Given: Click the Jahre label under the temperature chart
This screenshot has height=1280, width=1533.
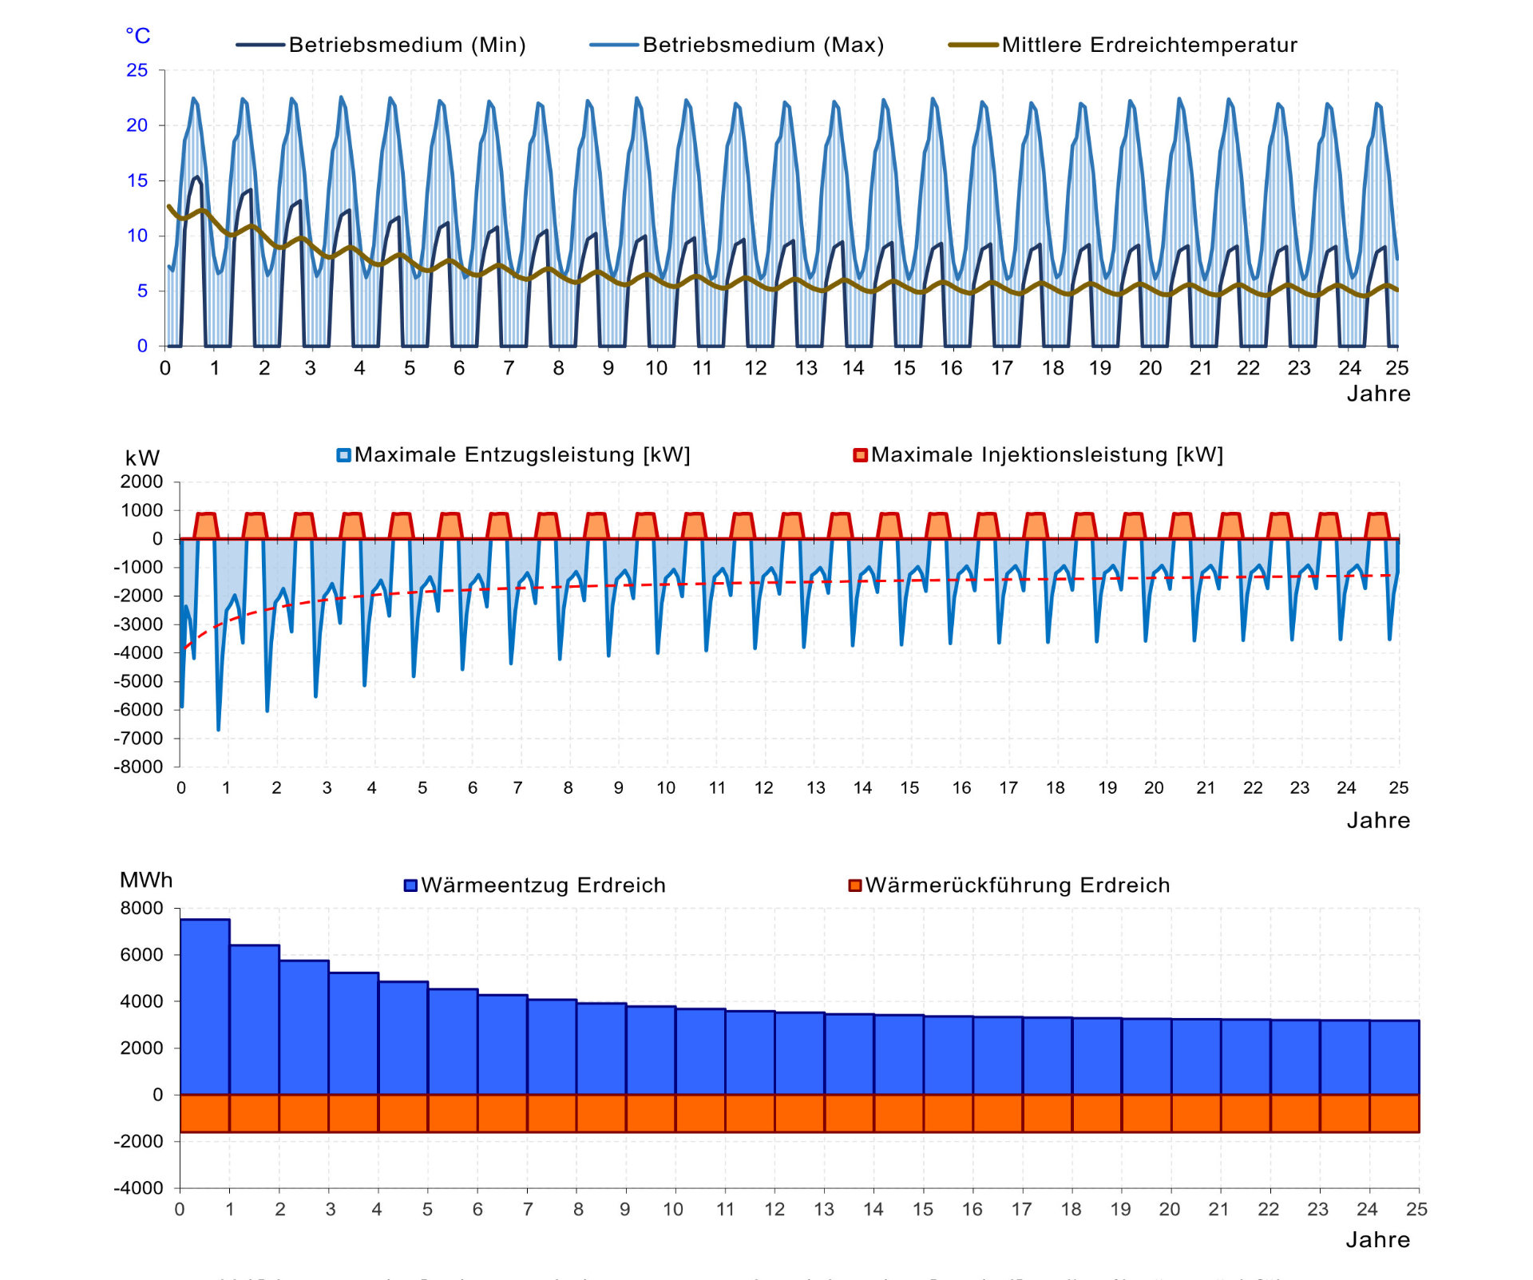Looking at the screenshot, I should 1378,394.
